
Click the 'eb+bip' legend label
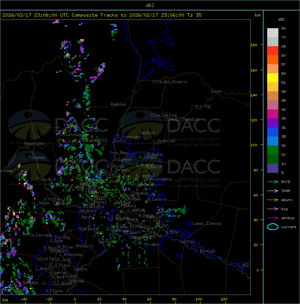click(x=288, y=218)
